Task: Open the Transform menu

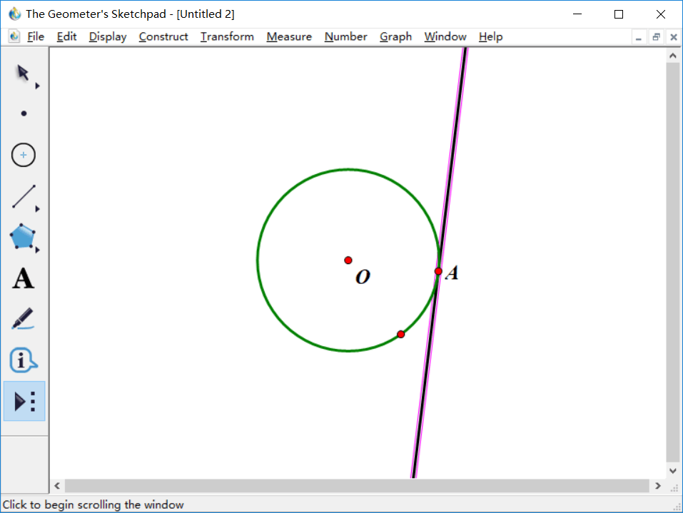Action: point(227,36)
